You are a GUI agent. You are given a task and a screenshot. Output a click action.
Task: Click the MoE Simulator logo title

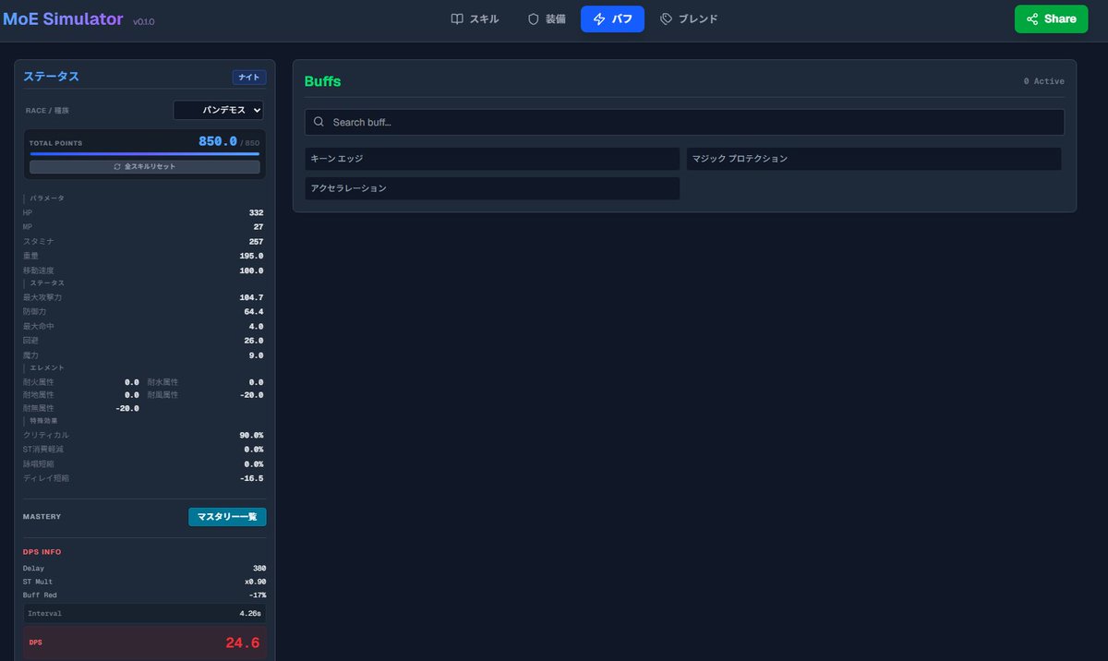coord(63,18)
